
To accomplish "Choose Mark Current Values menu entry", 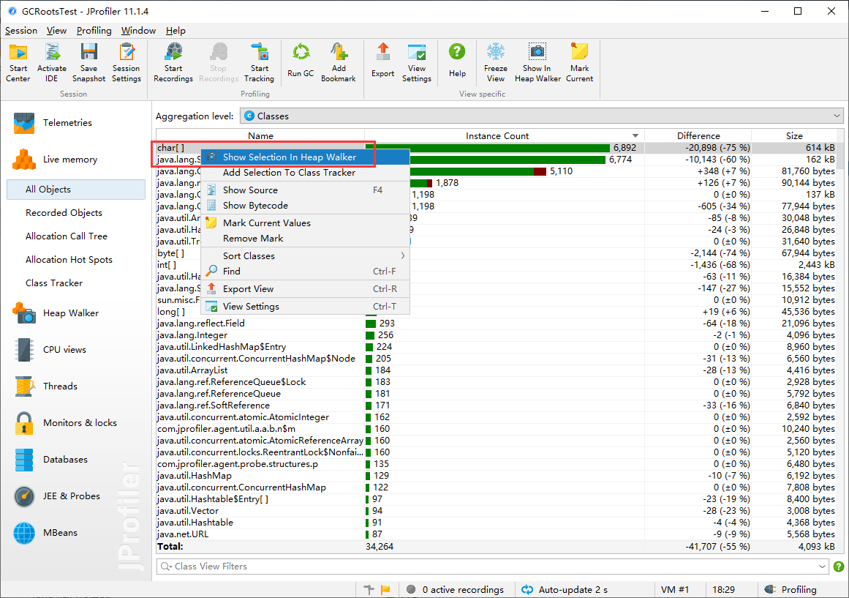I will 305,223.
